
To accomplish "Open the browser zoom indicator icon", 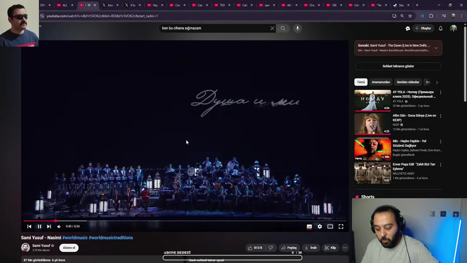I will (402, 16).
